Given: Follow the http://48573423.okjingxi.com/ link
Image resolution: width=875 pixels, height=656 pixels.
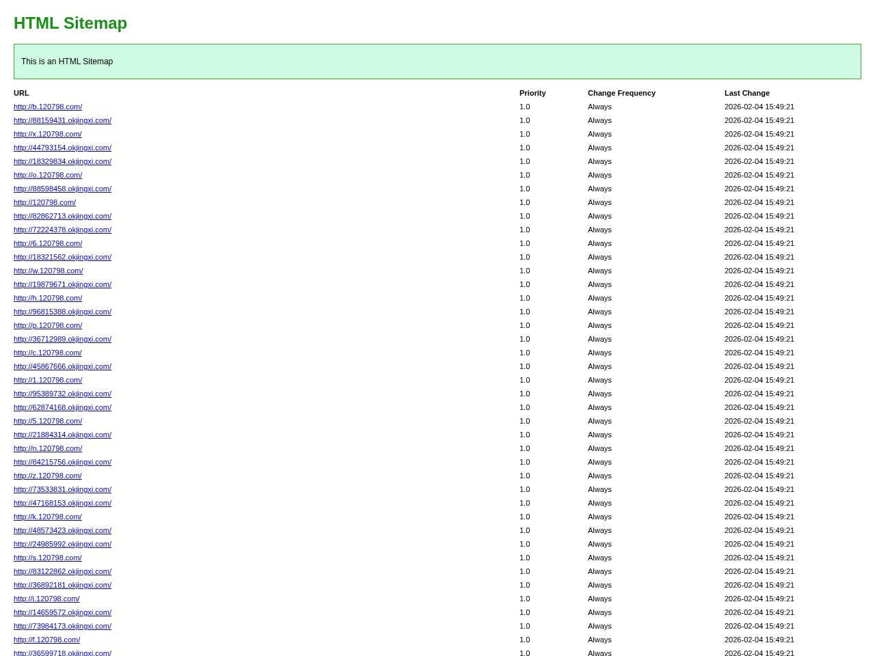Looking at the screenshot, I should point(62,530).
